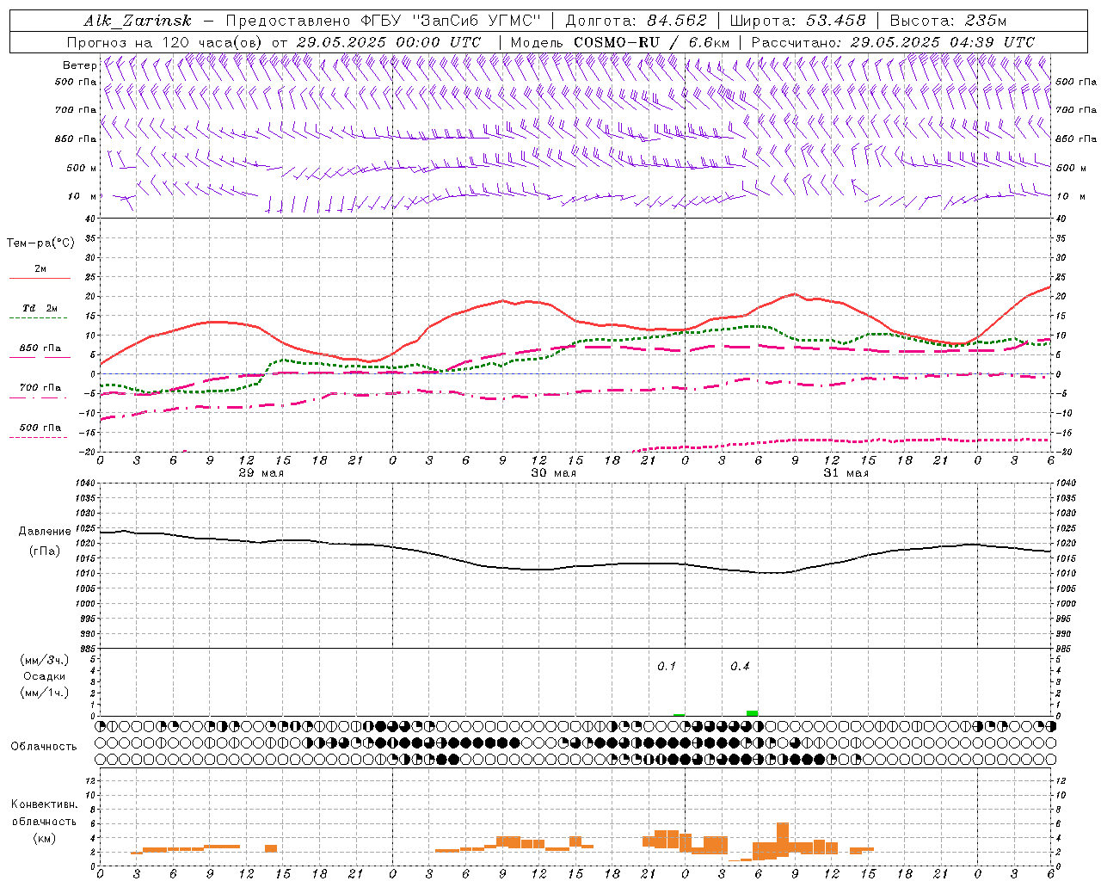This screenshot has width=1101, height=881.
Task: Click the date label 29 мая
Action: [261, 473]
